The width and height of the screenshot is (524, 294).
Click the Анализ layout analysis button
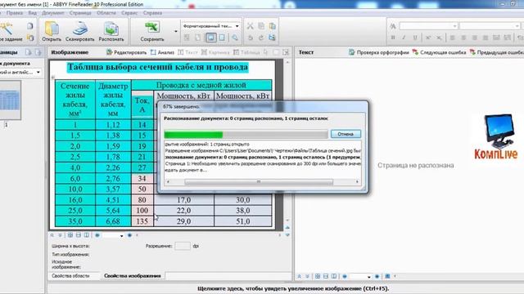(x=162, y=52)
